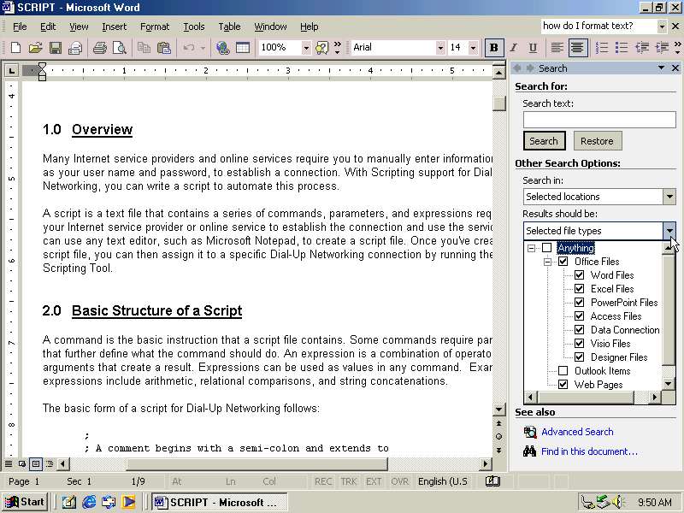Go back in the Search task pane
The width and height of the screenshot is (684, 513).
pyautogui.click(x=517, y=68)
